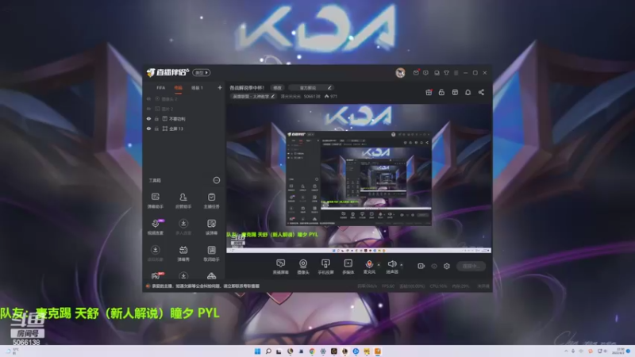Click the unlock padlock icon in header

441,92
